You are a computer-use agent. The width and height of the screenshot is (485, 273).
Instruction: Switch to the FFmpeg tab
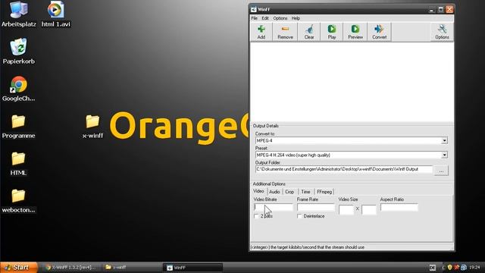pyautogui.click(x=324, y=192)
